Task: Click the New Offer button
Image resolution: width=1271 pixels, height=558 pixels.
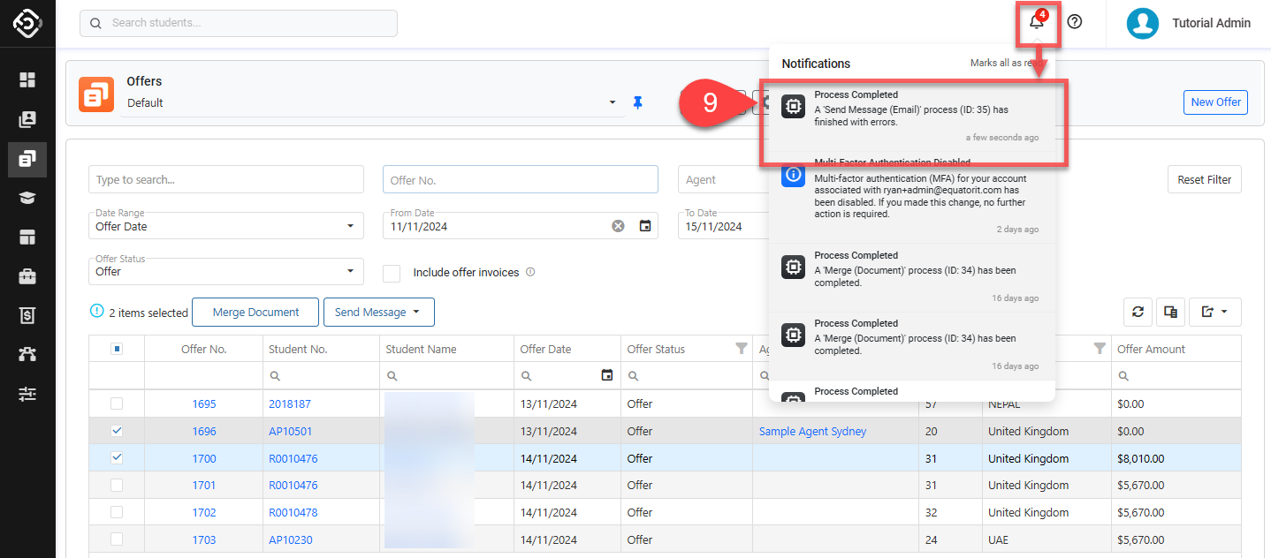Action: pos(1215,102)
